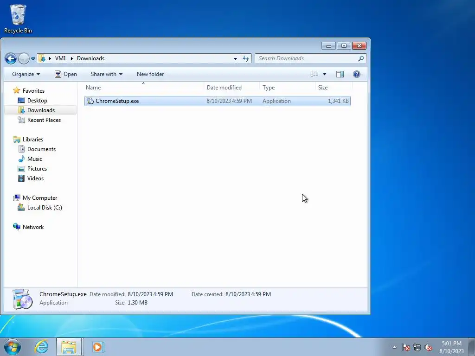Select Libraries in navigation pane

33,140
